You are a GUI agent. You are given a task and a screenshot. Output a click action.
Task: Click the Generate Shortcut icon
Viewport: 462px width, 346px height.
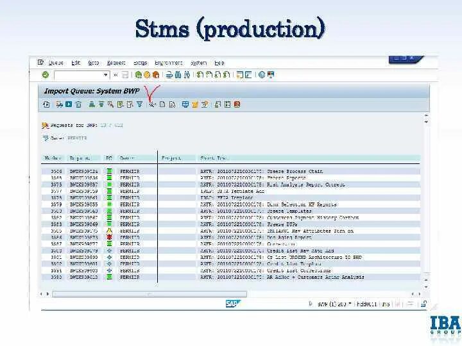pyautogui.click(x=248, y=75)
